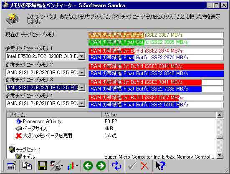Click the Copy pages icon in toolbar

click(x=27, y=166)
